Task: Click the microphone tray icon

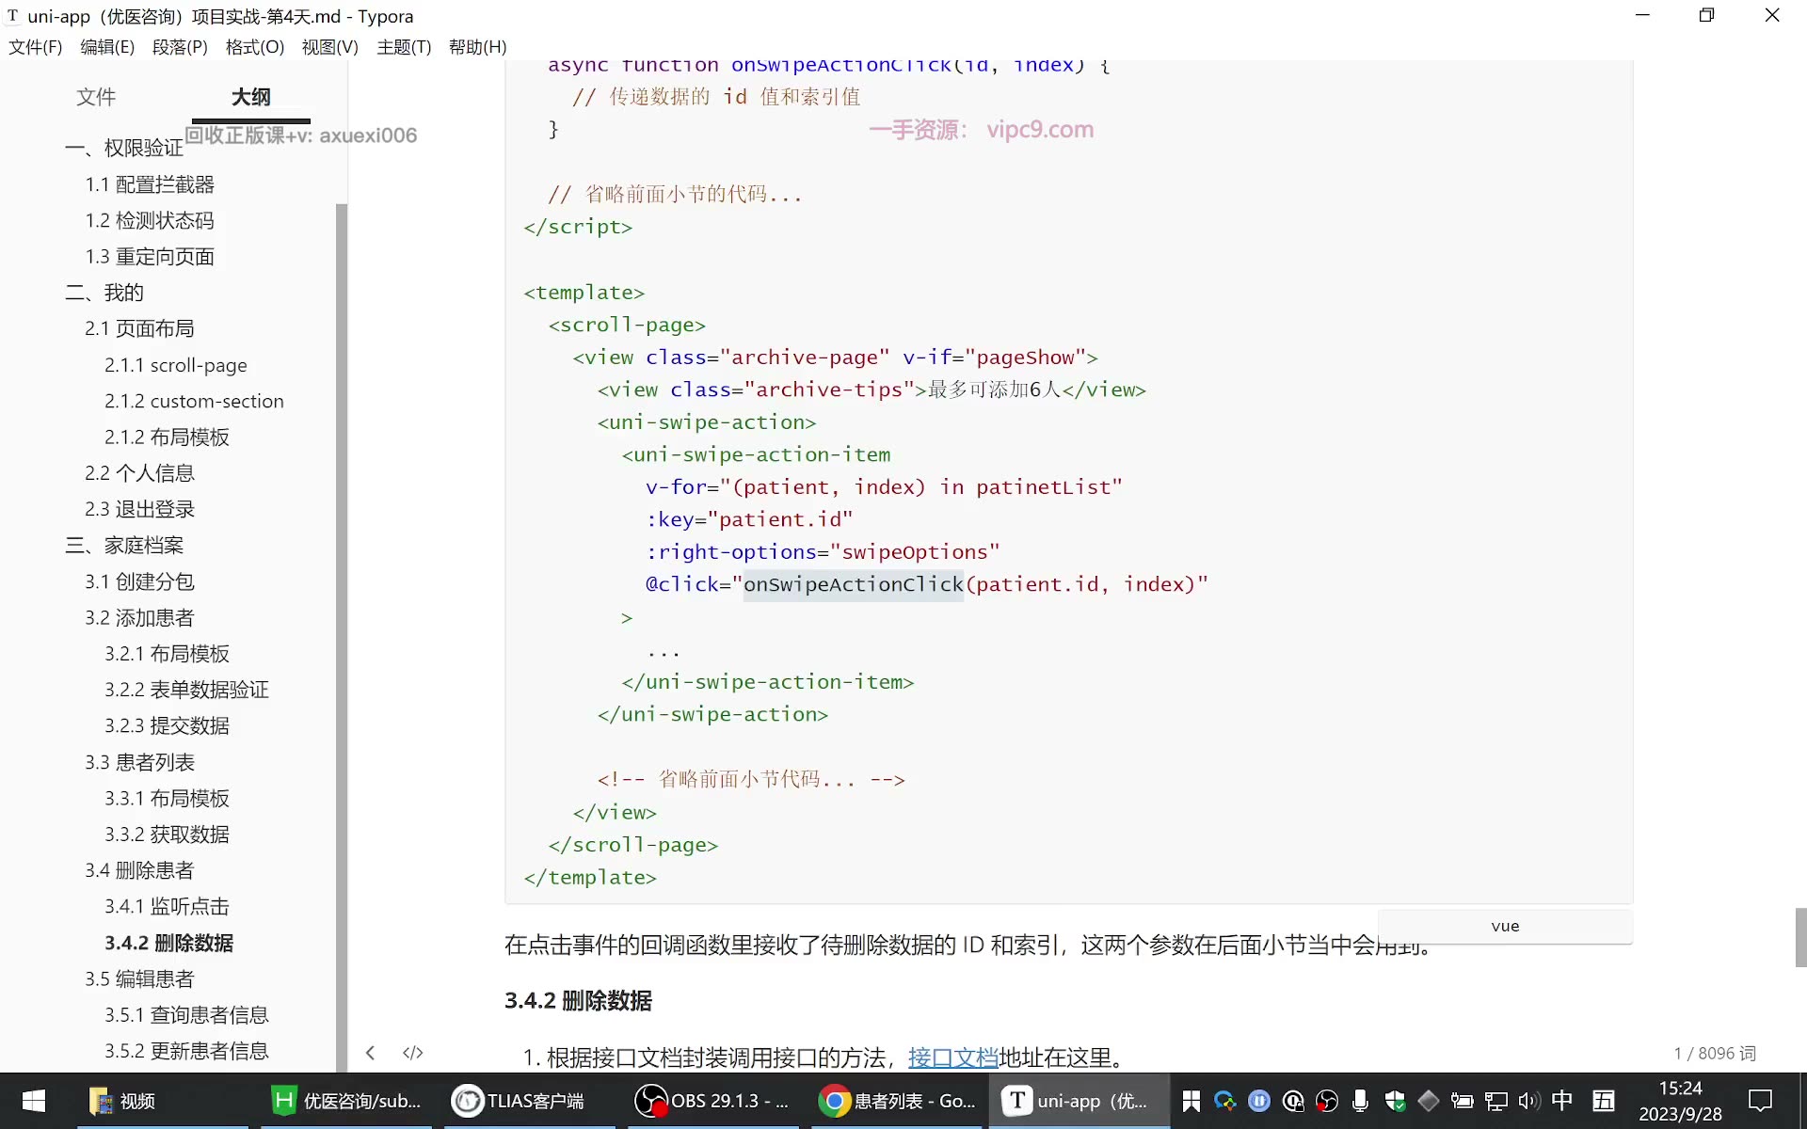Action: point(1359,1101)
